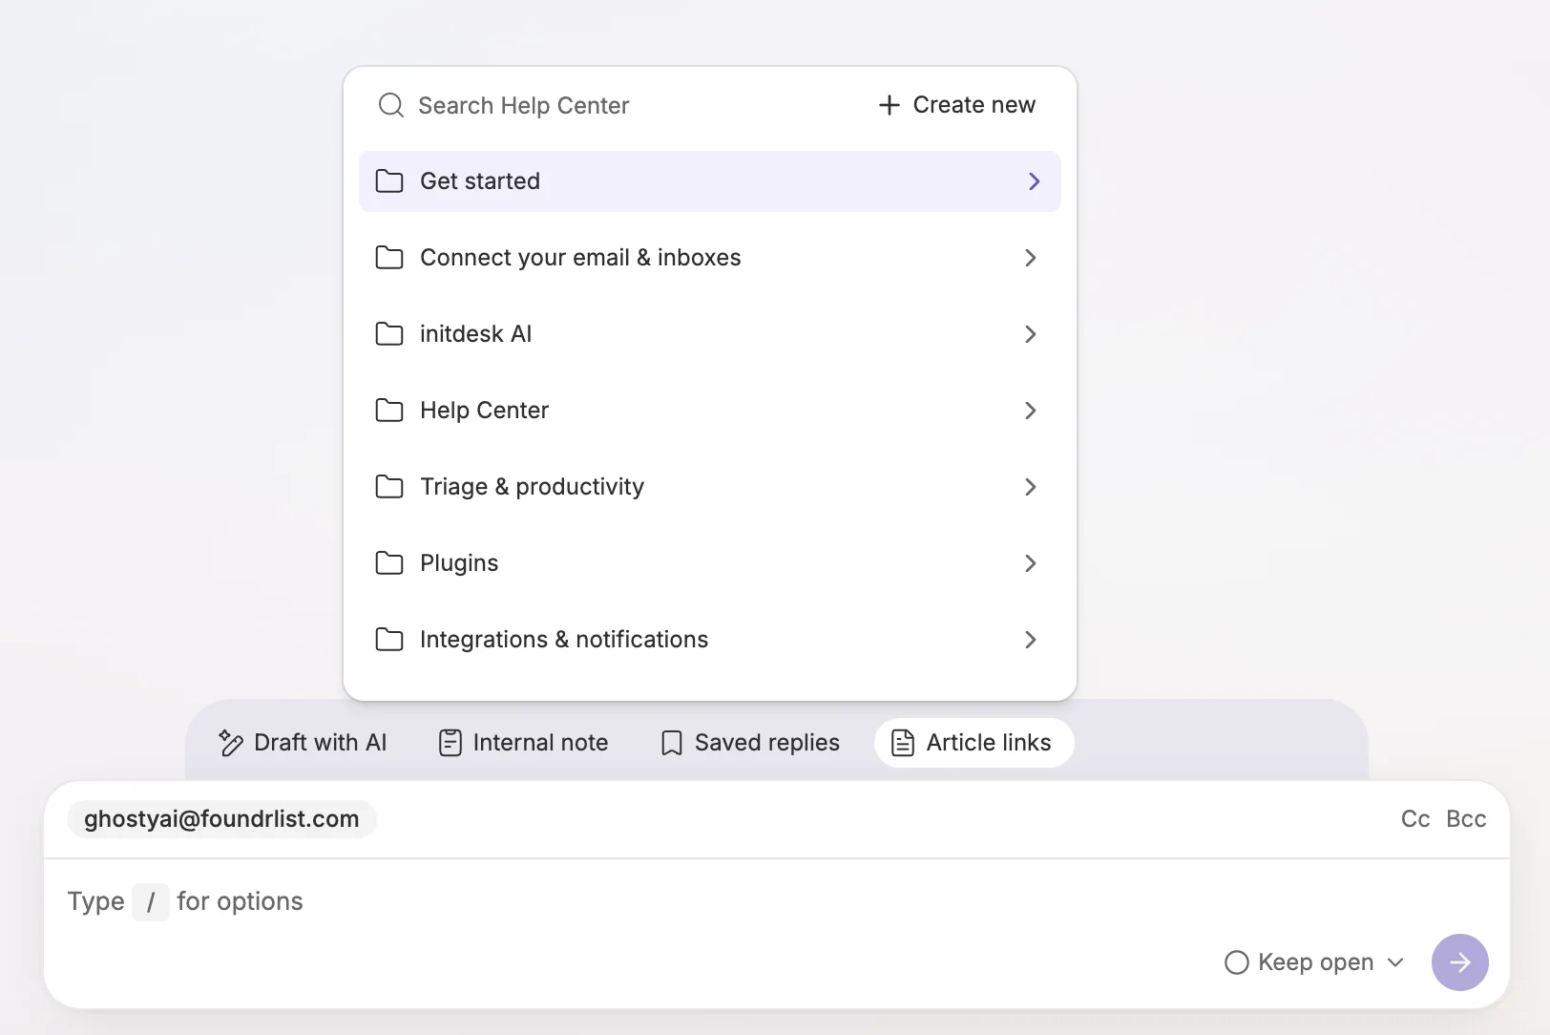Select the 'initdesk AI' category text

(476, 334)
